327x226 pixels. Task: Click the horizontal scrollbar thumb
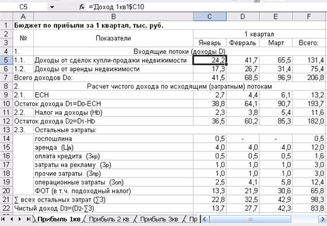[250, 219]
